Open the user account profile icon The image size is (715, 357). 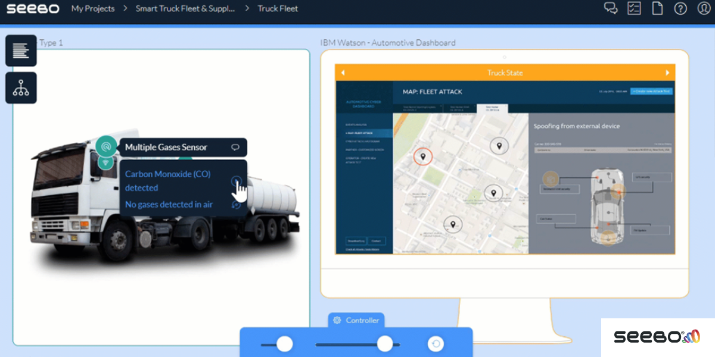coord(704,8)
